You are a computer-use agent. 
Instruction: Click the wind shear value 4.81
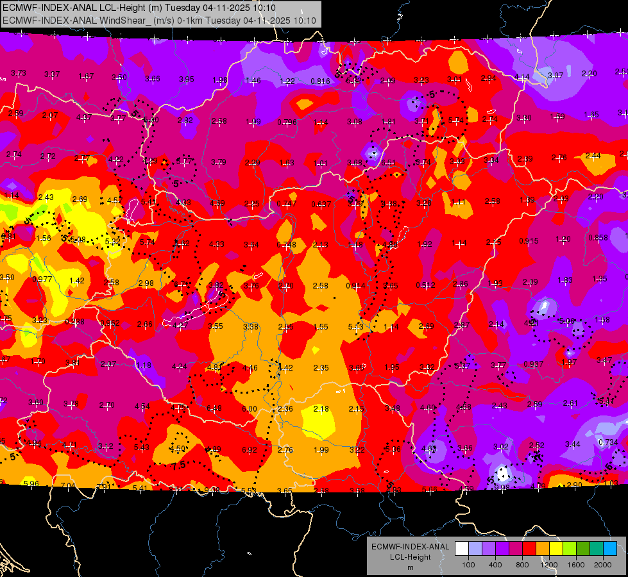pyautogui.click(x=214, y=367)
